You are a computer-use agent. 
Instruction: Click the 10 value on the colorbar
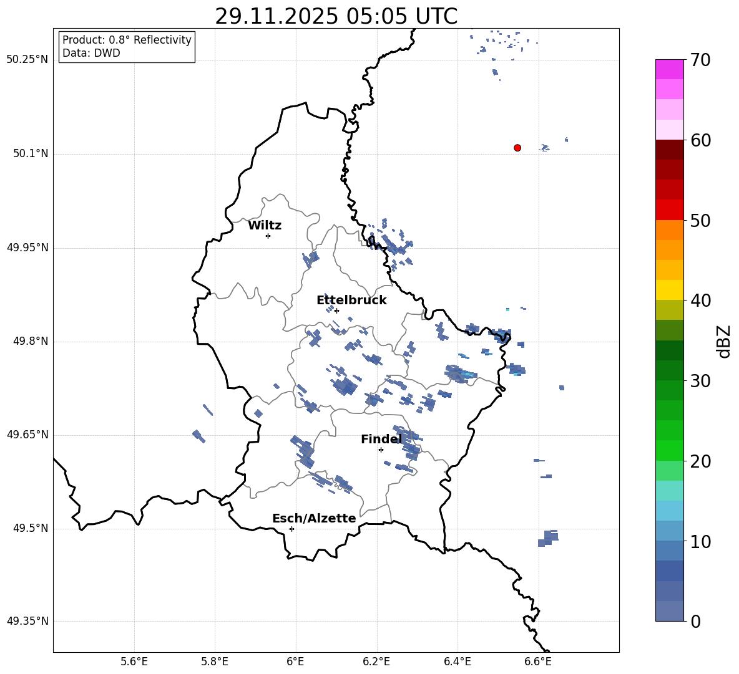click(x=700, y=542)
